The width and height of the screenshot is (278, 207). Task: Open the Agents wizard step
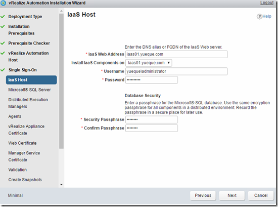(x=15, y=116)
